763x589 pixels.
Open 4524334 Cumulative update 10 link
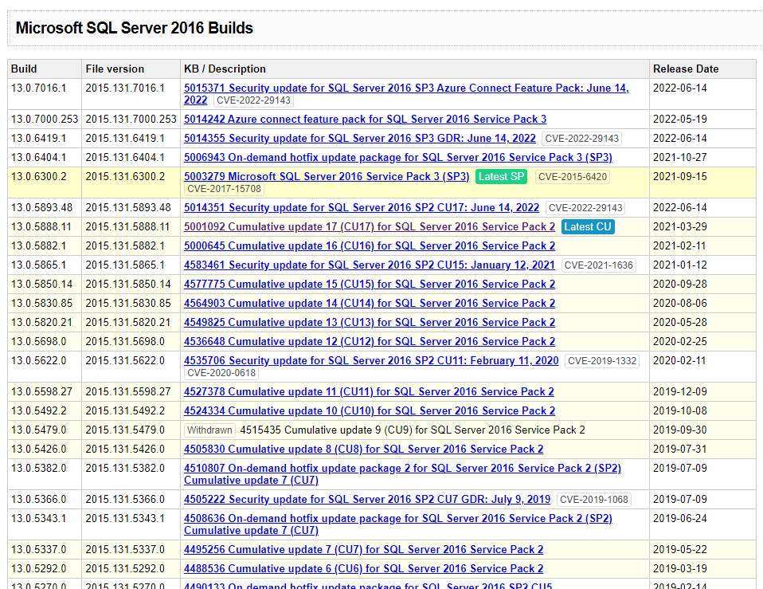(370, 410)
